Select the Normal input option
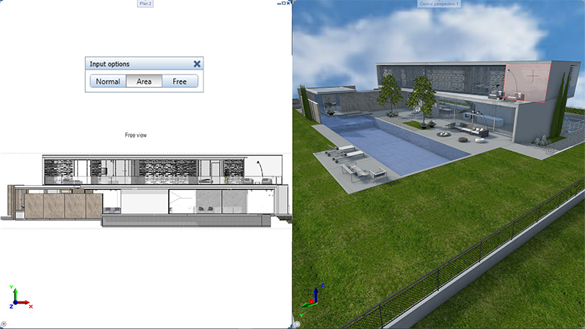The image size is (585, 329). [108, 82]
